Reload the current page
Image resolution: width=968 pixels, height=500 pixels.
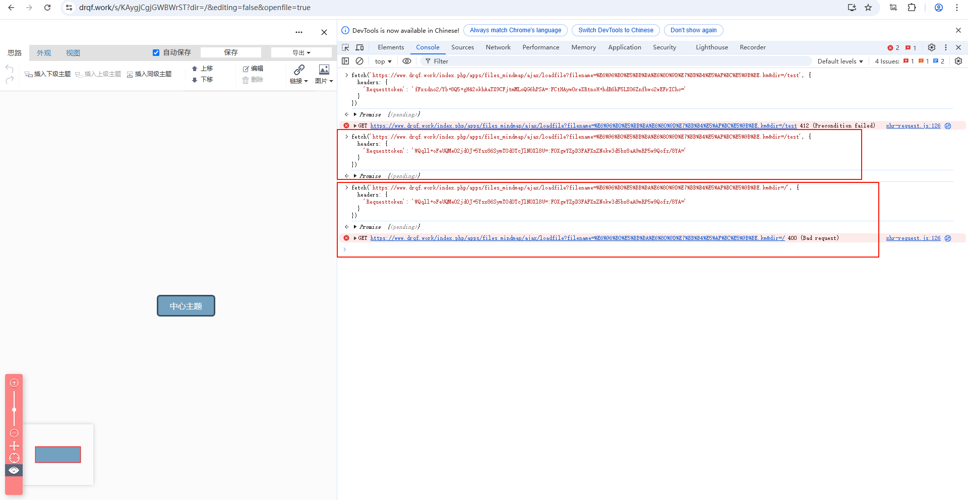pyautogui.click(x=47, y=8)
